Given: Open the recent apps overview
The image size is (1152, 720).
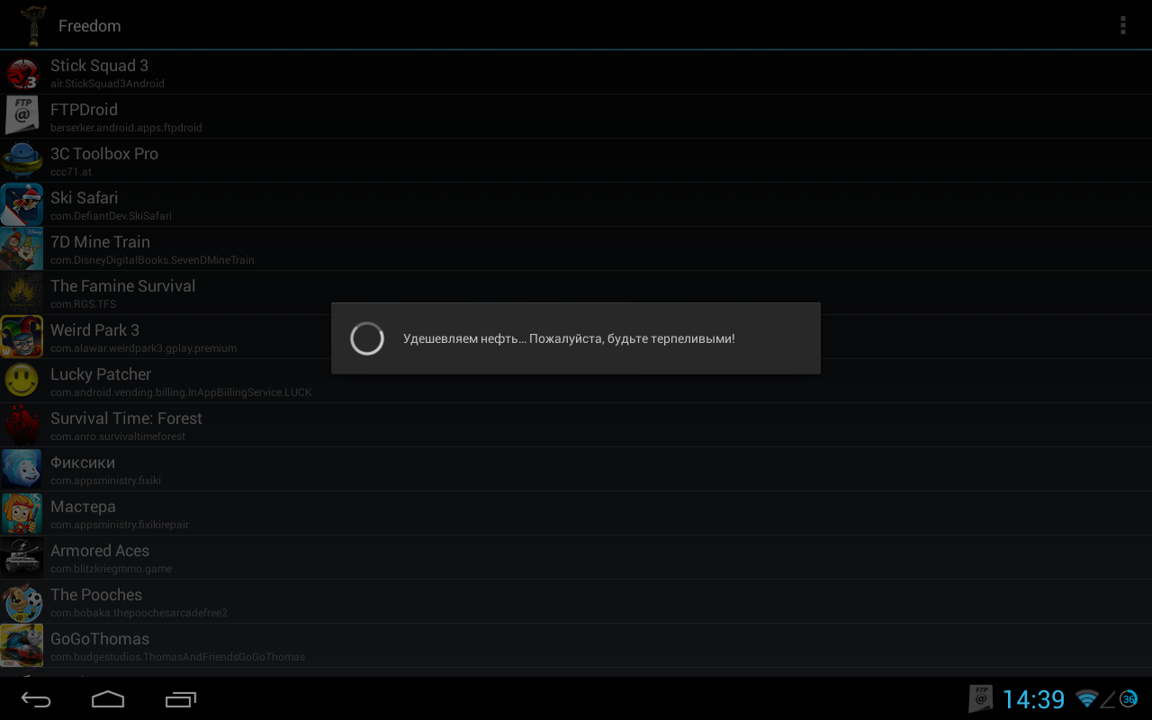Looking at the screenshot, I should [181, 699].
